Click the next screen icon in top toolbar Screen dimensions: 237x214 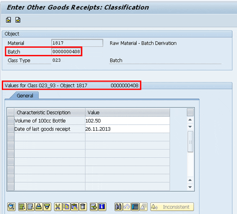(18, 20)
